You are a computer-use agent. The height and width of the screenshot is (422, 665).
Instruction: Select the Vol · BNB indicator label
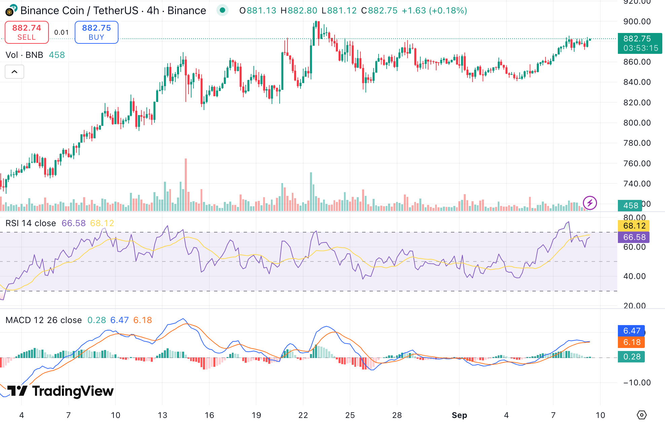[x=24, y=55]
